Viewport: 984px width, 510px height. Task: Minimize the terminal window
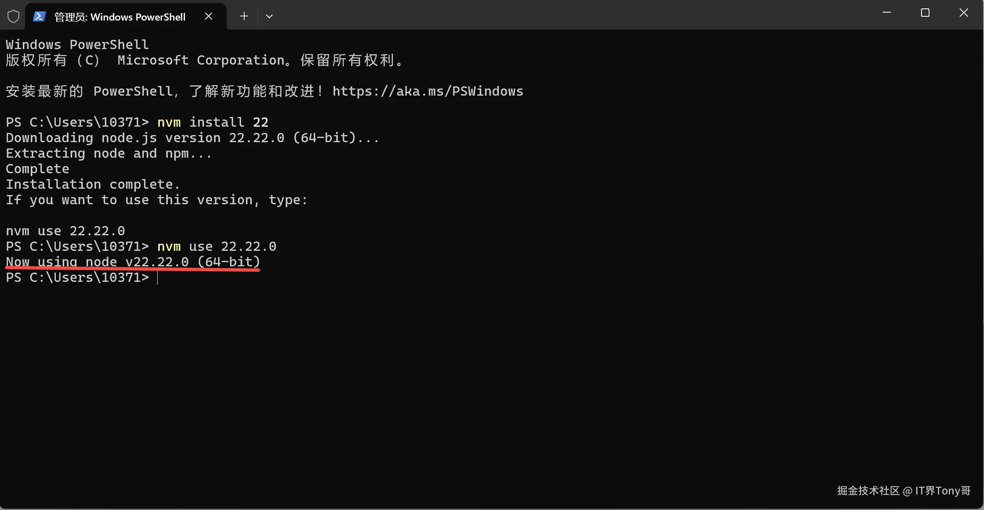point(887,13)
